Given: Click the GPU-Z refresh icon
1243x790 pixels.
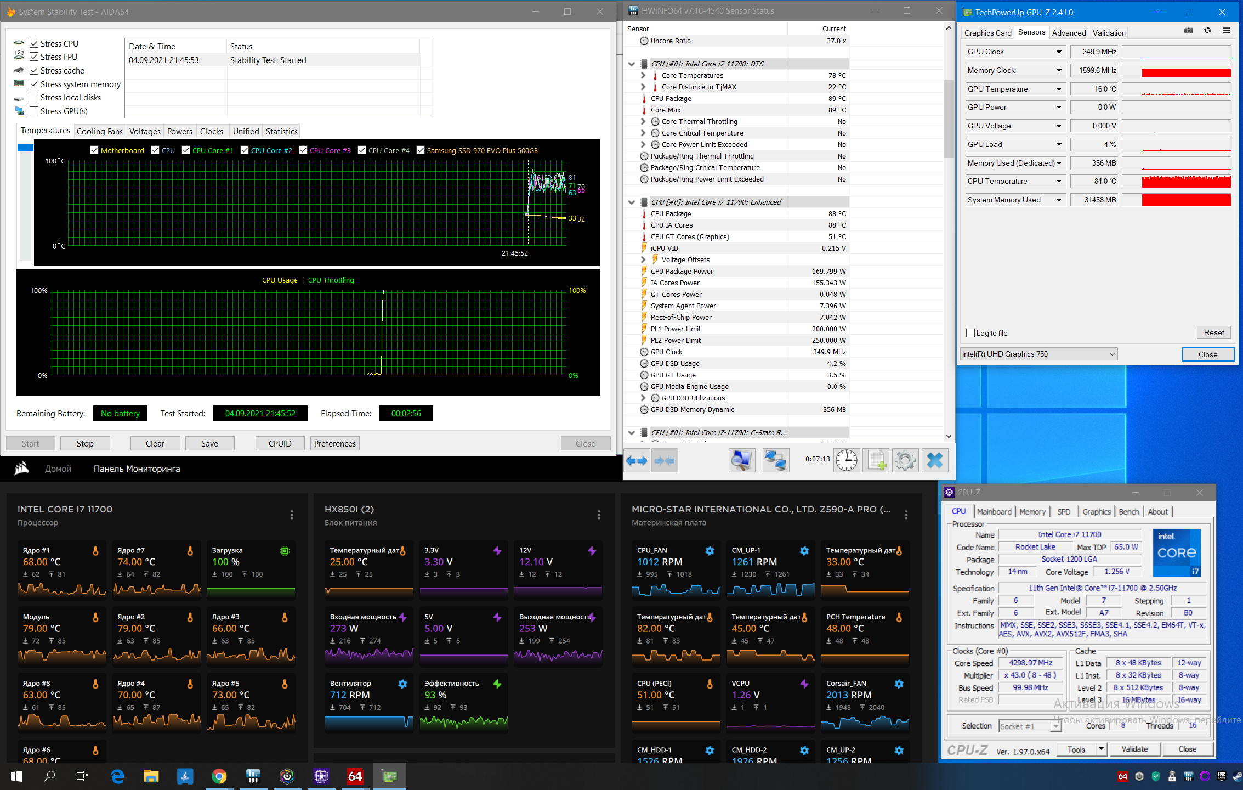Looking at the screenshot, I should pyautogui.click(x=1207, y=31).
